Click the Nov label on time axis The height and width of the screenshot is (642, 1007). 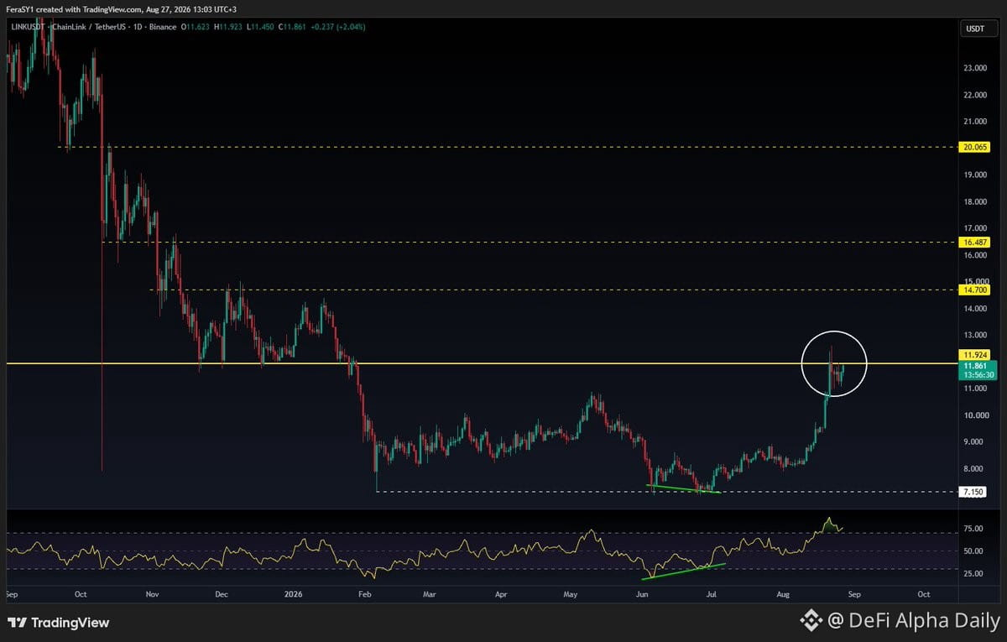click(x=152, y=594)
